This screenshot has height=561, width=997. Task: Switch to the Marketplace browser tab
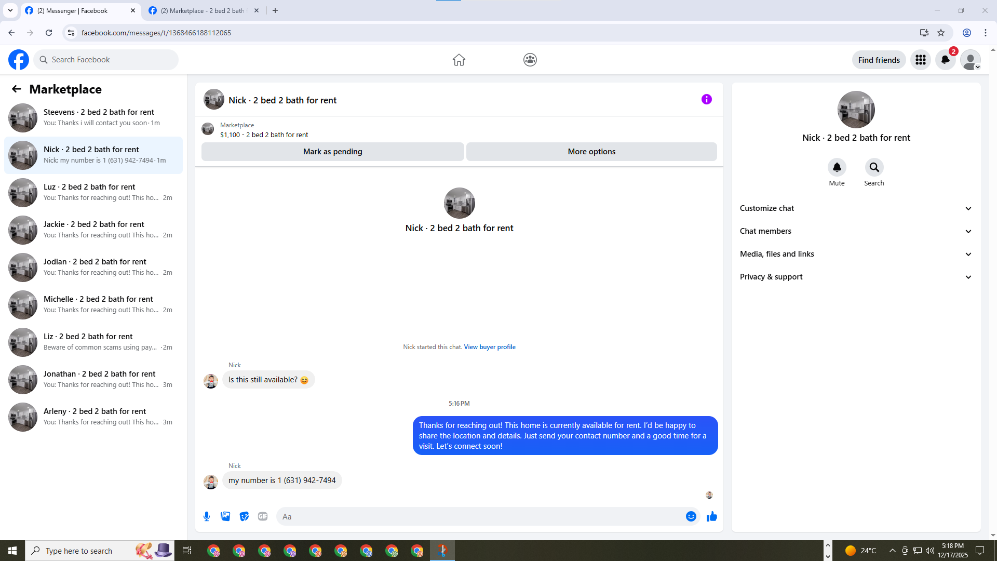(203, 10)
